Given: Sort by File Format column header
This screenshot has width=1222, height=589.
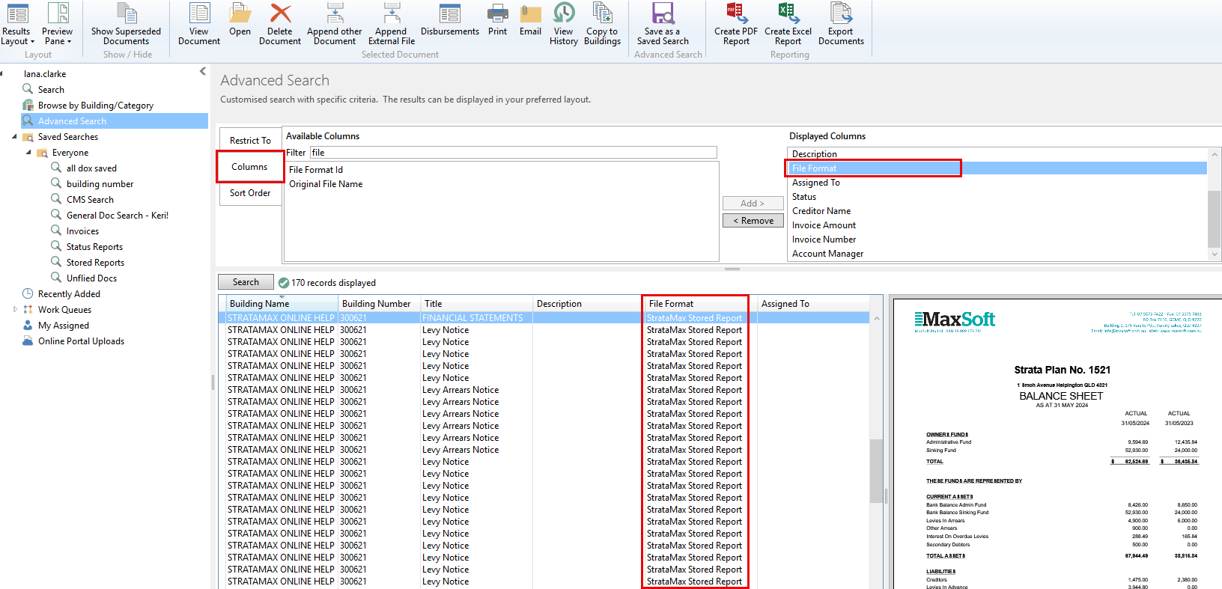Looking at the screenshot, I should [x=701, y=304].
